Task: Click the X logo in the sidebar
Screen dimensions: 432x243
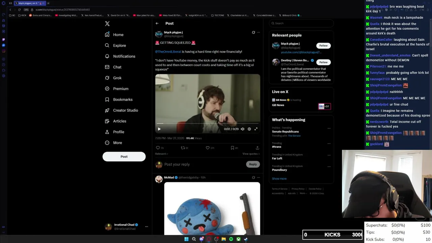Action: coord(107,24)
